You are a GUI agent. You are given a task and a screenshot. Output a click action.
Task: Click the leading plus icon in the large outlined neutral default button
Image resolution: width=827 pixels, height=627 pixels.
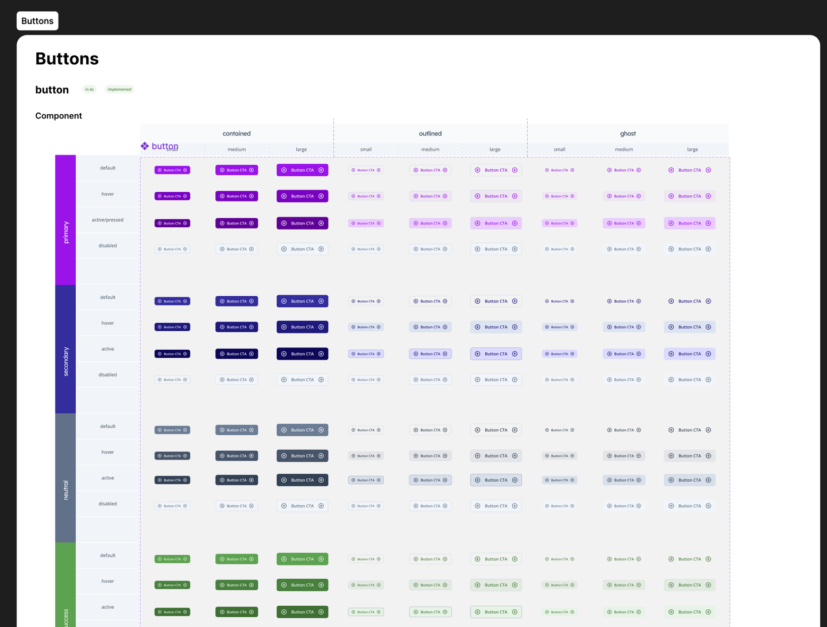(477, 430)
